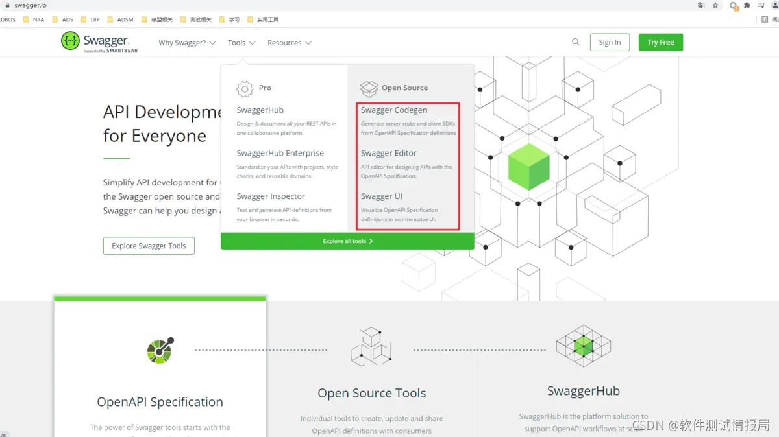
Task: Select Swagger UI menu entry
Action: pos(382,196)
